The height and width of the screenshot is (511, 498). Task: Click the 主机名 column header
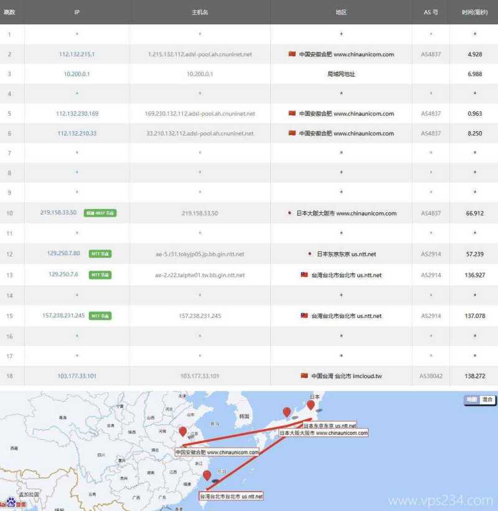pyautogui.click(x=200, y=12)
